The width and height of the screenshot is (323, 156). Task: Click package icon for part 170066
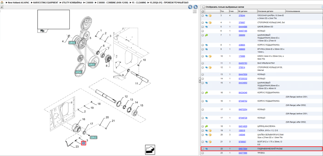(x=210, y=56)
